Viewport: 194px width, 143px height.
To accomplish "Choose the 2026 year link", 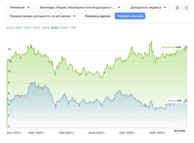I will tap(64, 28).
